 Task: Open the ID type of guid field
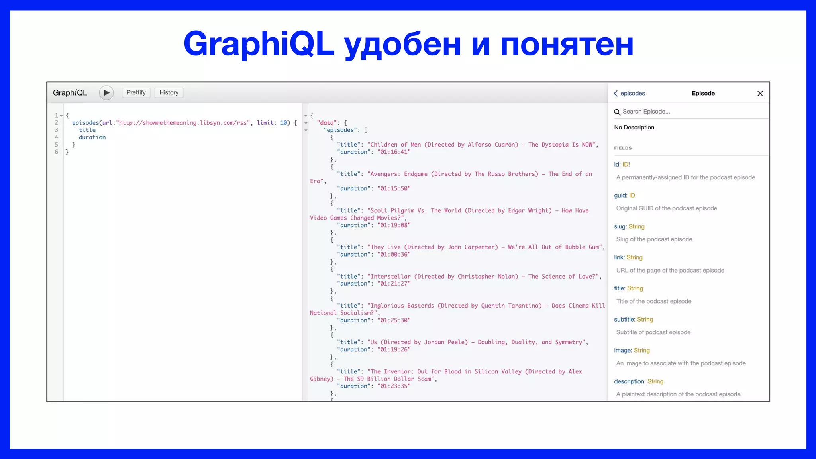[x=632, y=195]
